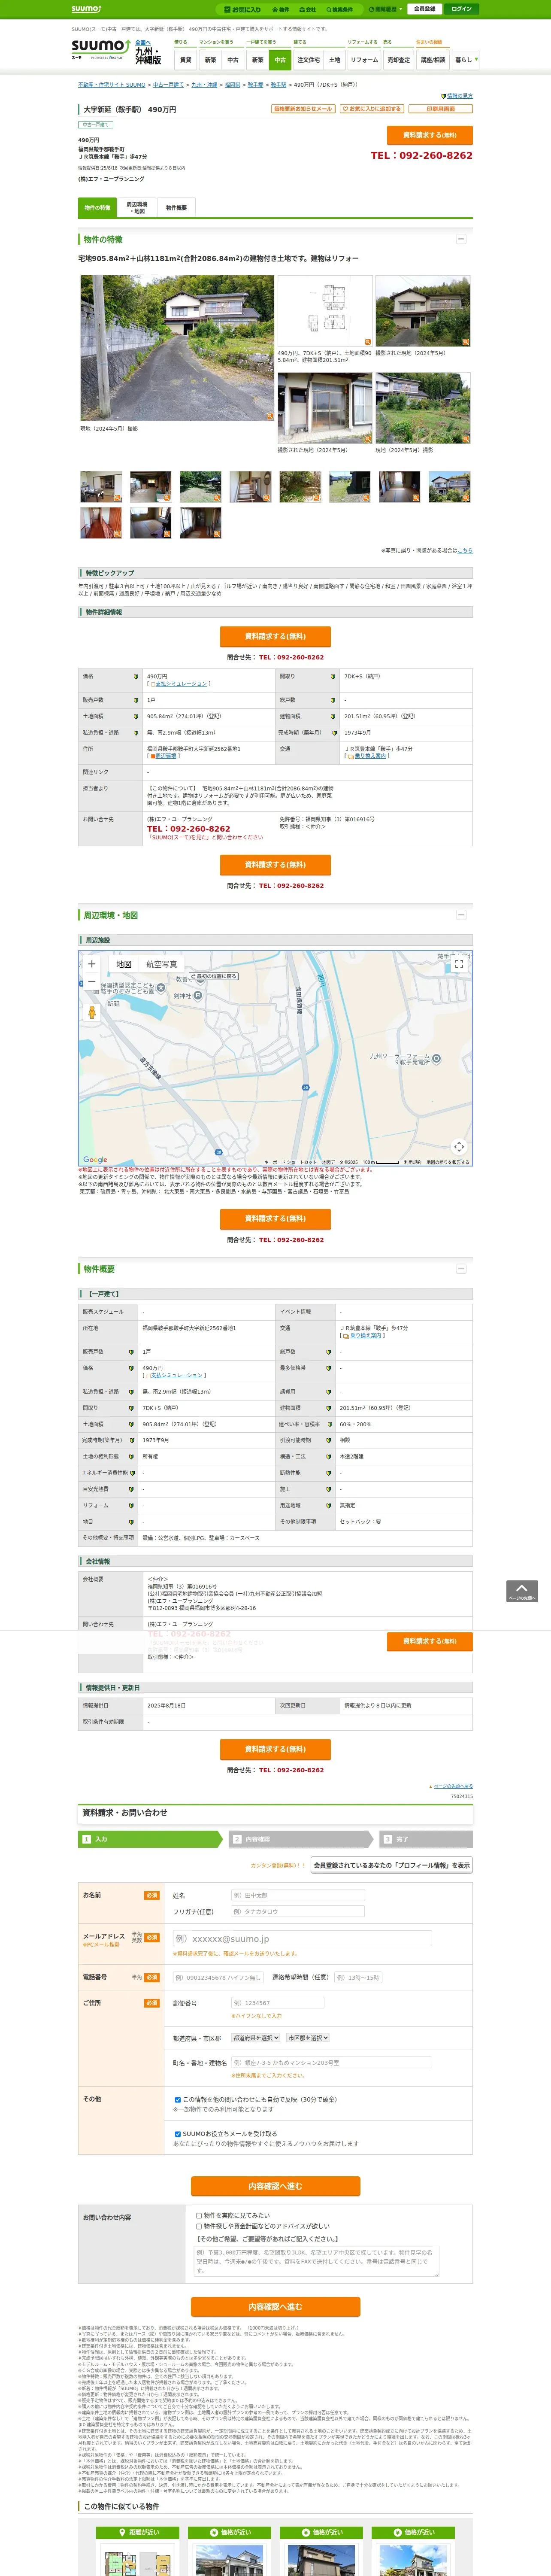
Task: Open the main exterior photo of the house
Action: pos(177,348)
